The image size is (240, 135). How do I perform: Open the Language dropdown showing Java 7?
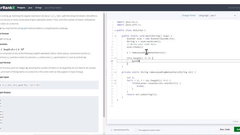pyautogui.click(x=223, y=15)
